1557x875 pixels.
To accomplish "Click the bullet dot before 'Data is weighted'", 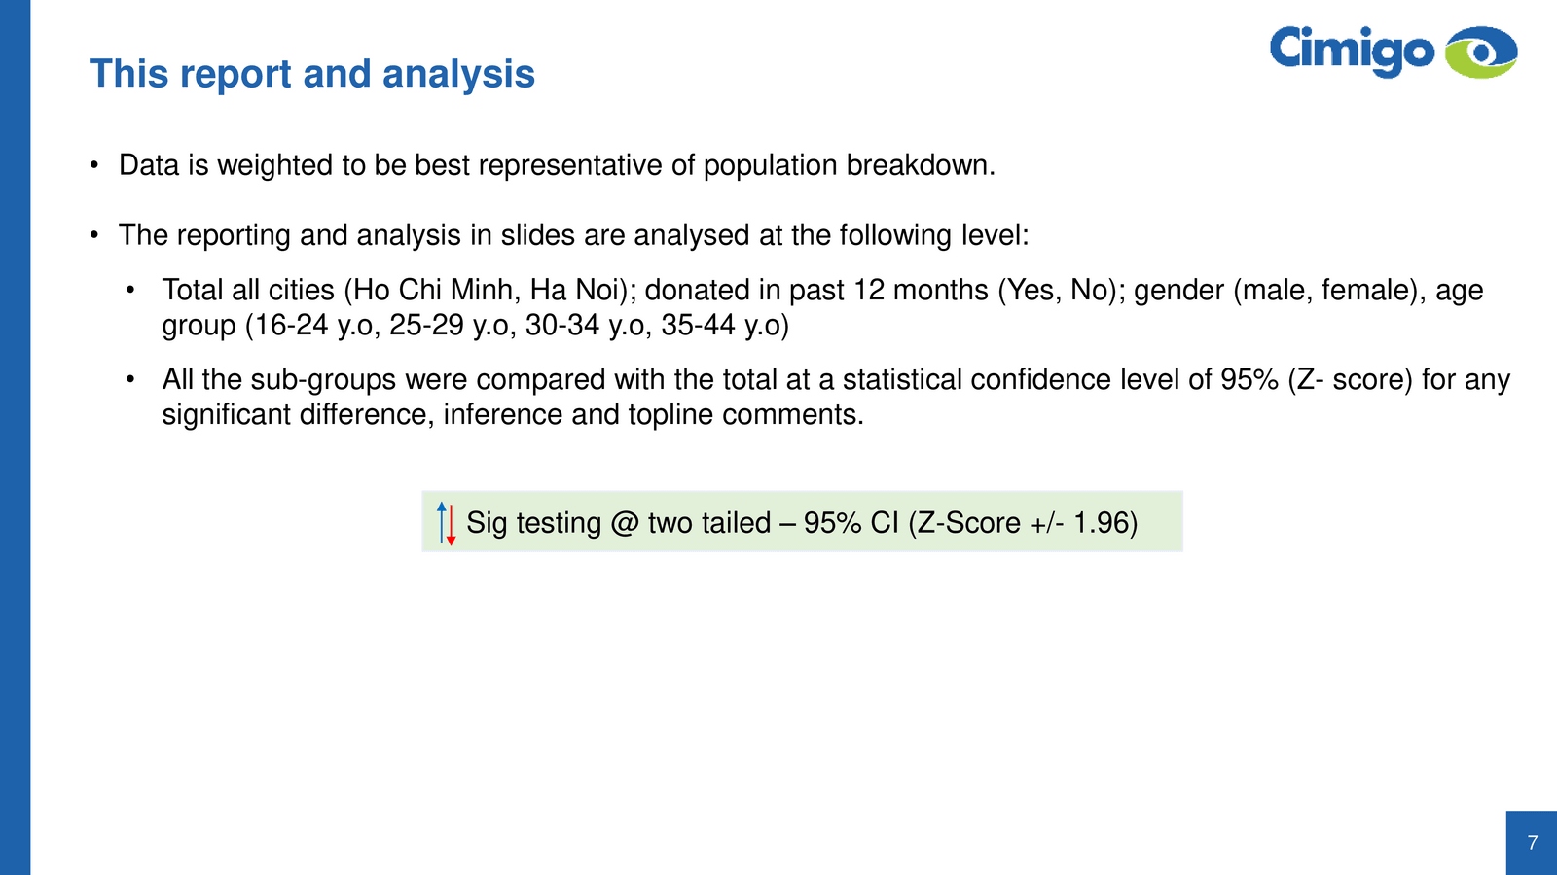I will click(94, 165).
